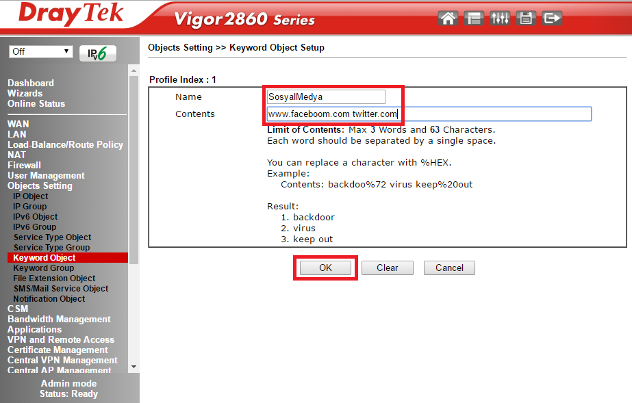Click the IPv6 icon button
This screenshot has width=632, height=403.
tap(98, 53)
